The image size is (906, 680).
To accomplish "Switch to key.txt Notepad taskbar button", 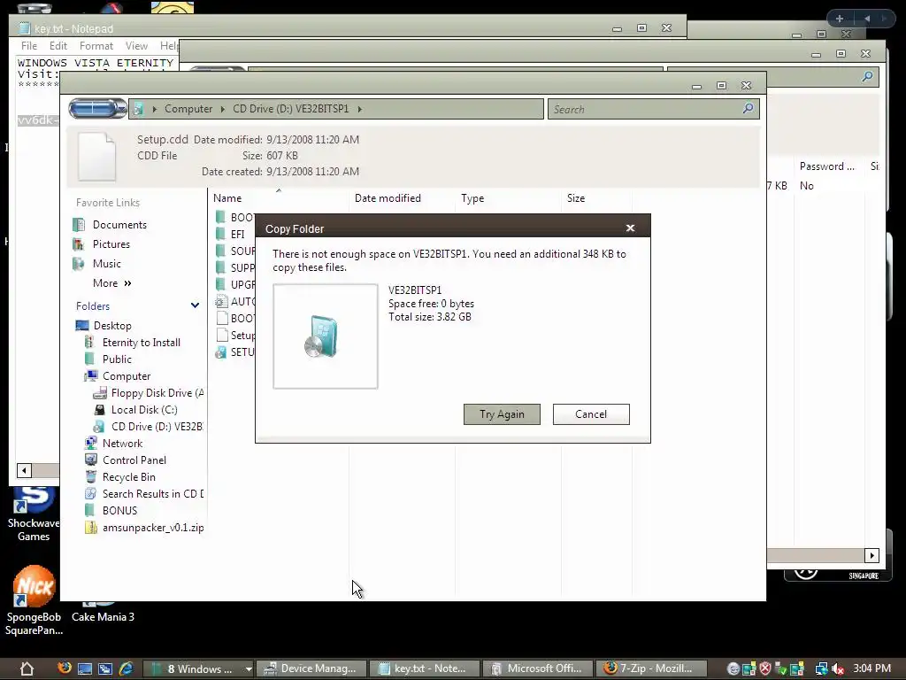I will click(424, 668).
